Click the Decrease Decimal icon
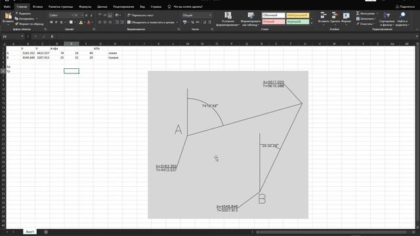 pyautogui.click(x=210, y=22)
